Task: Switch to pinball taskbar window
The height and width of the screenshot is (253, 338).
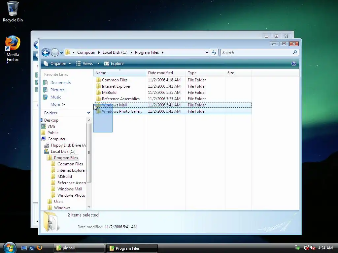Action: [x=79, y=248]
